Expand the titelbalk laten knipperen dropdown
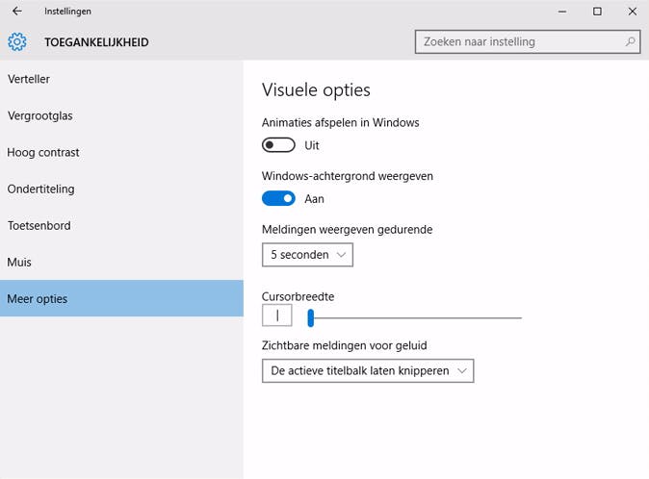The image size is (649, 479). [x=367, y=370]
